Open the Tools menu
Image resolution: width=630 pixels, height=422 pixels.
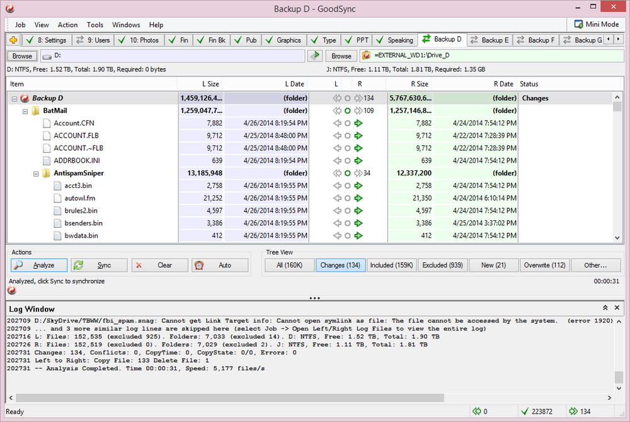point(95,25)
